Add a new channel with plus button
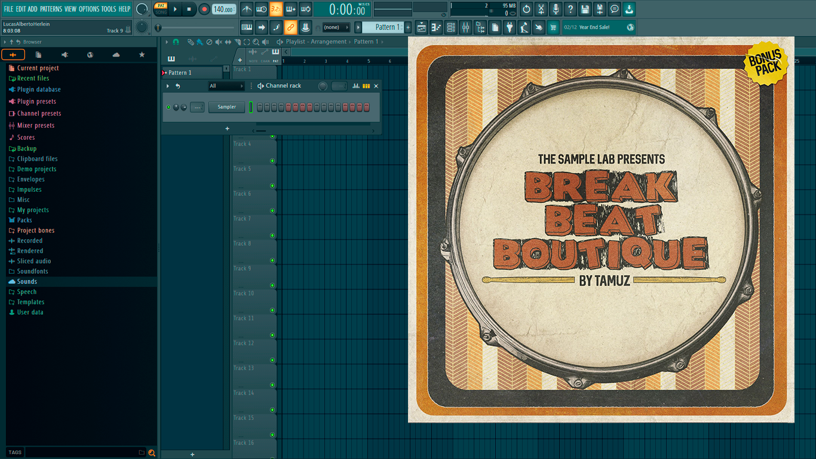 (227, 128)
